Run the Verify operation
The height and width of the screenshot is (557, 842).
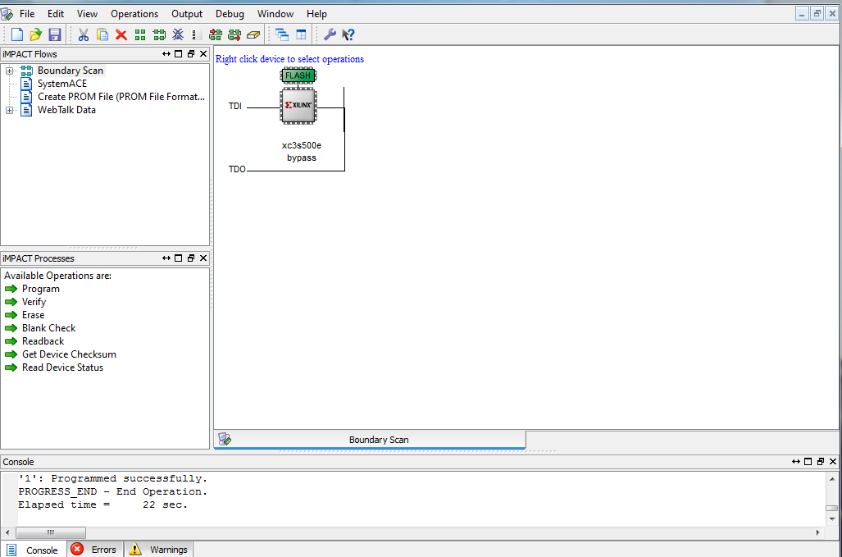point(34,302)
